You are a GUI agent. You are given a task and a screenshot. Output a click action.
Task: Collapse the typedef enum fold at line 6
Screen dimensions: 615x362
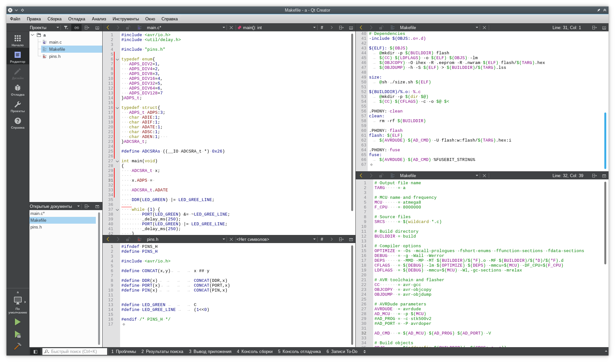pos(117,59)
